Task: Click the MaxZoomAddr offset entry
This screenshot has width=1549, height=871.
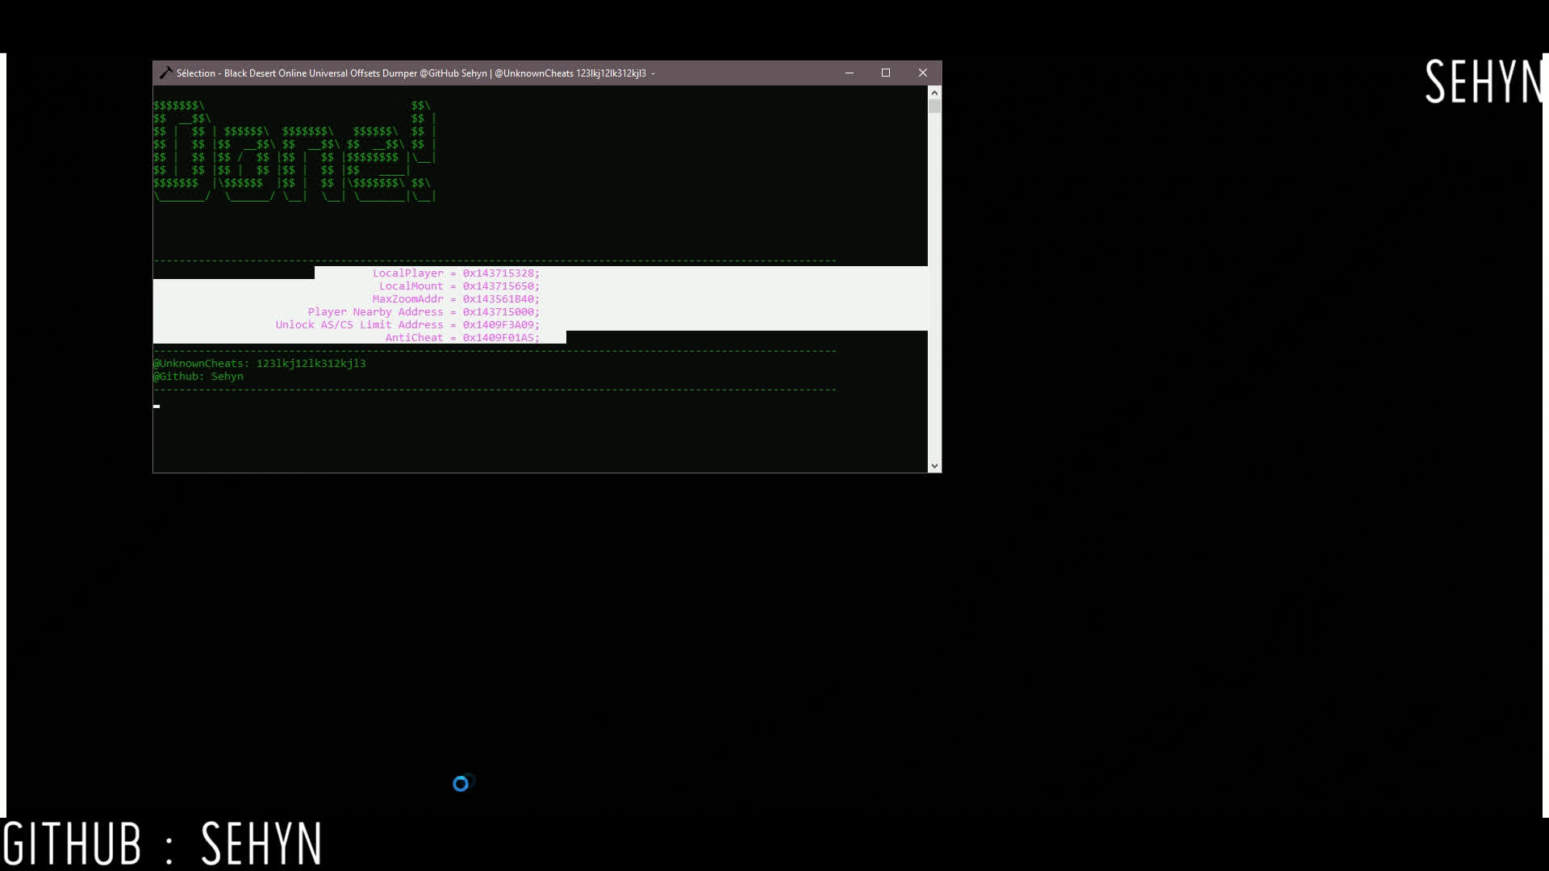Action: click(x=456, y=298)
